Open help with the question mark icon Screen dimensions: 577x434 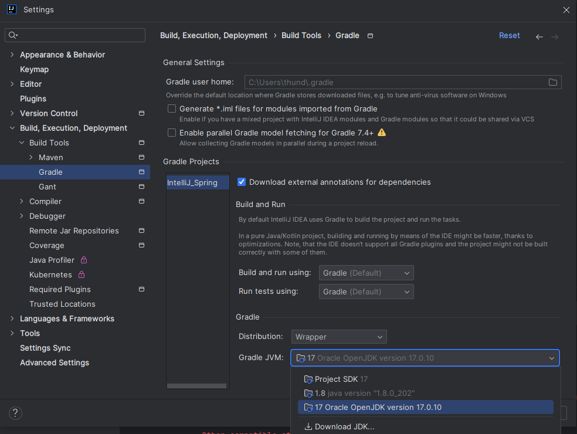pyautogui.click(x=15, y=413)
